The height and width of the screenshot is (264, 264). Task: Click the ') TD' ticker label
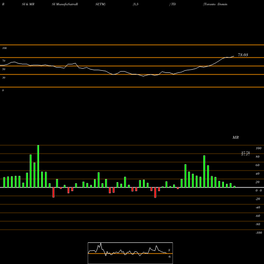(x=173, y=4)
